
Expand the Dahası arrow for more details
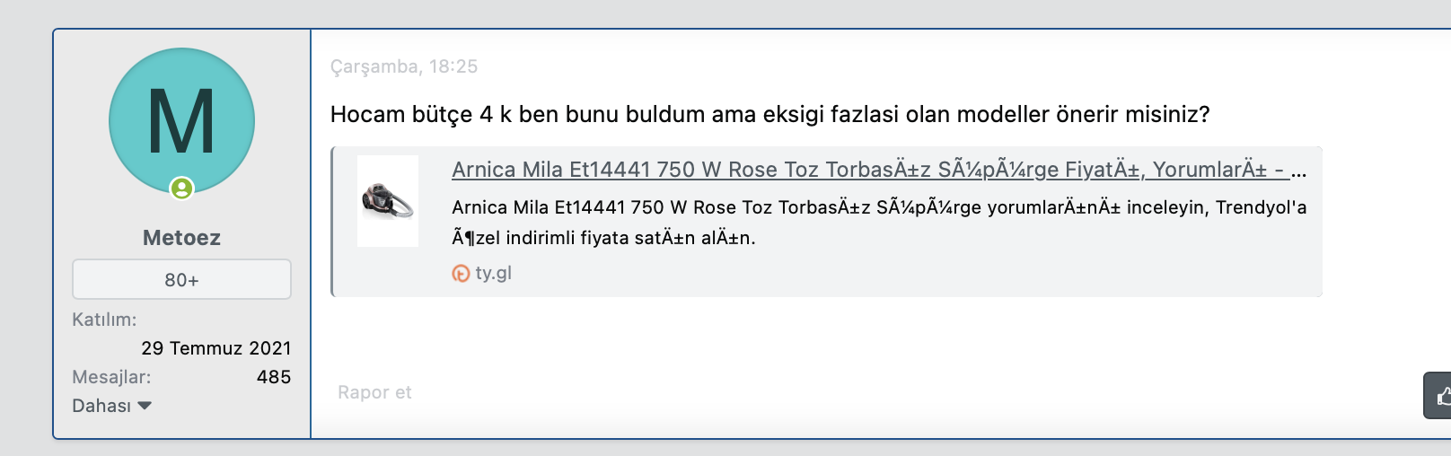145,406
